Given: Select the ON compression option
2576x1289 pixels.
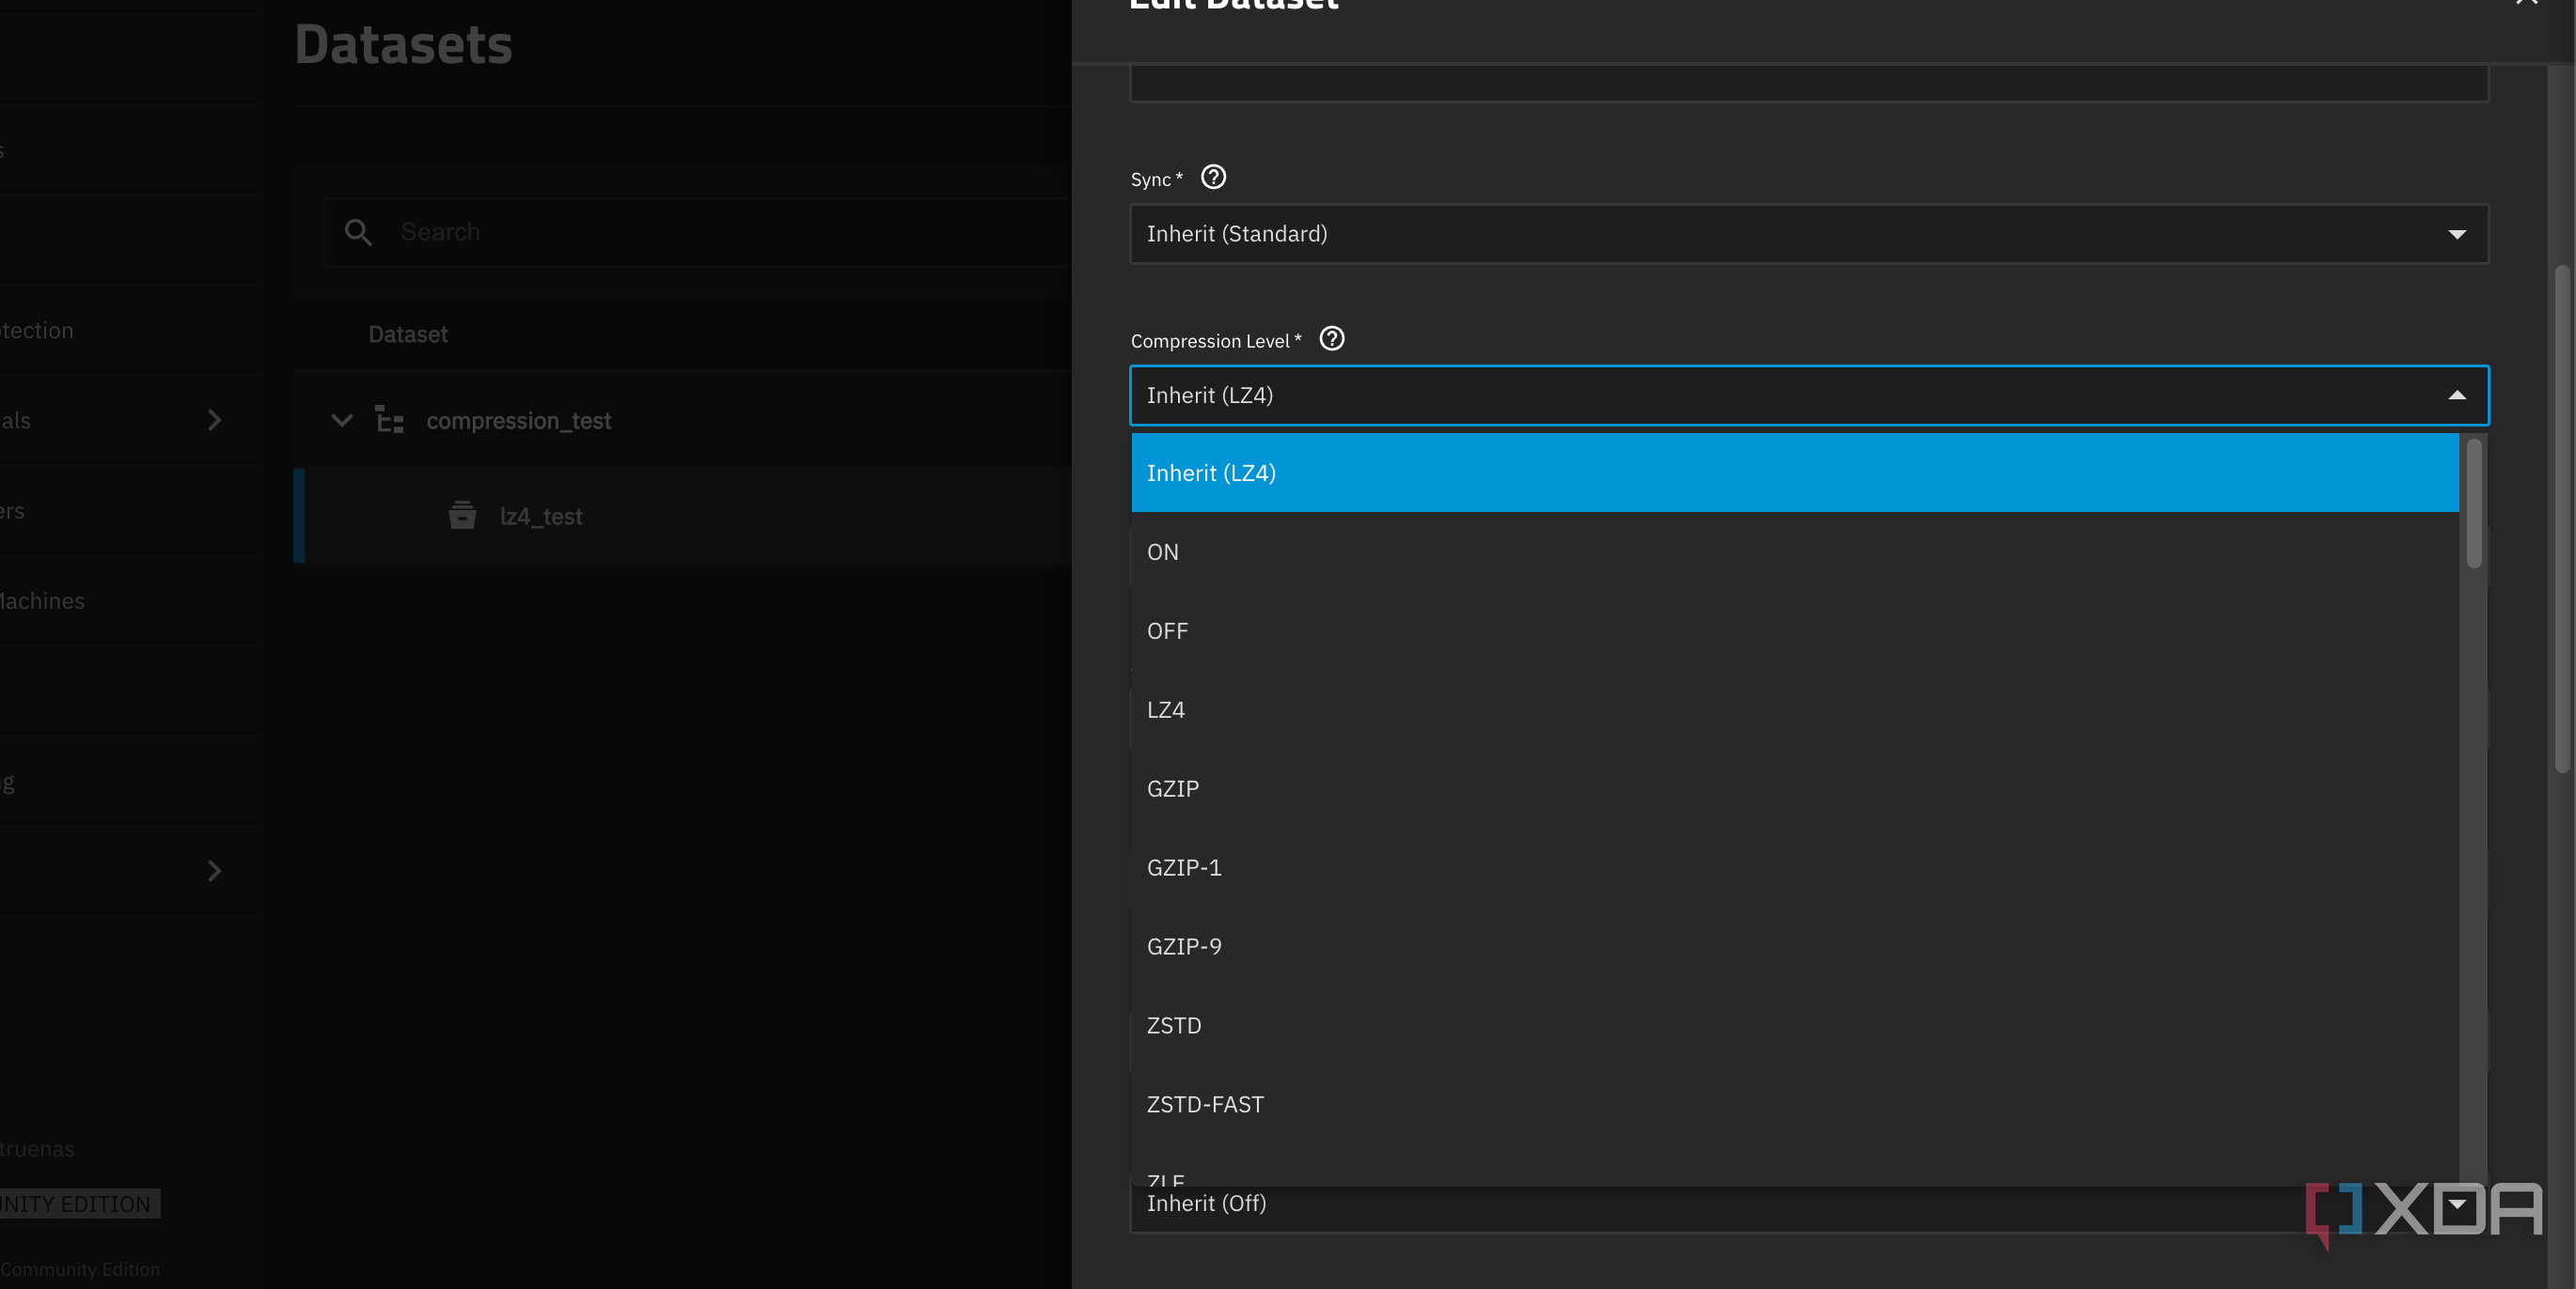Looking at the screenshot, I should pyautogui.click(x=1795, y=551).
